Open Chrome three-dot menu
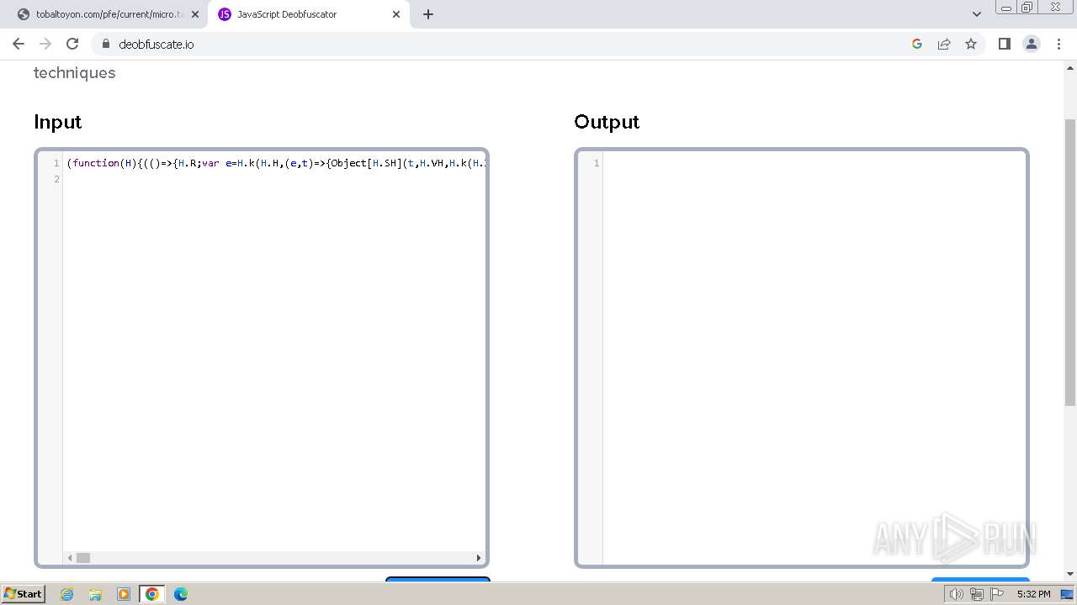 pyautogui.click(x=1058, y=44)
